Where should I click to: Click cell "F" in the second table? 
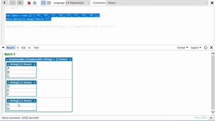[21, 94]
